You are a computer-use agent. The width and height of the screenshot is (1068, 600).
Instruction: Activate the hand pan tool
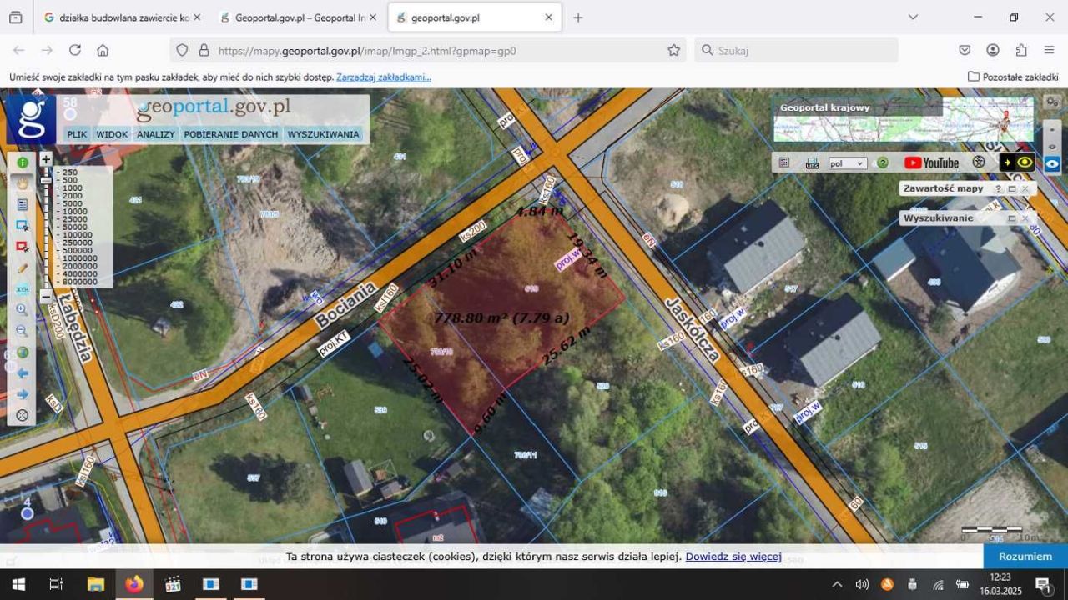click(23, 182)
